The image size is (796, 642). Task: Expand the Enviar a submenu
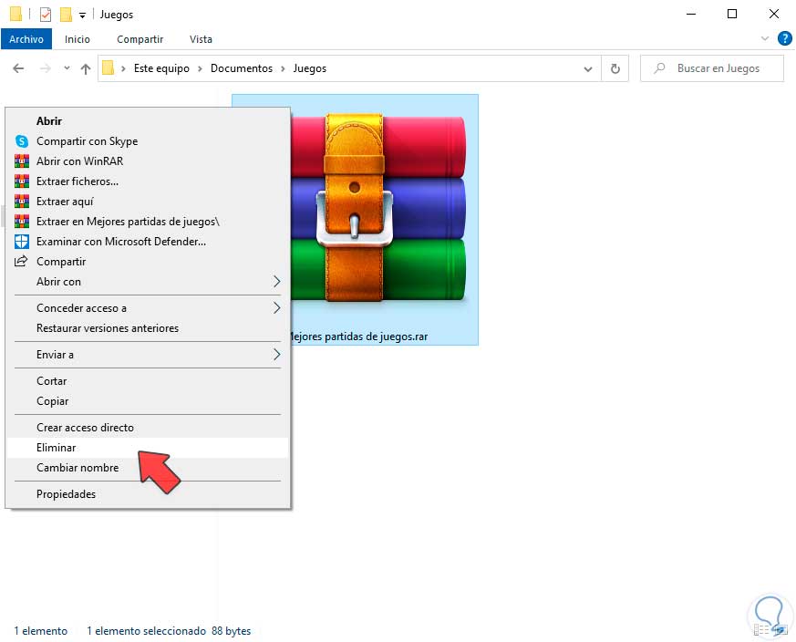(276, 355)
